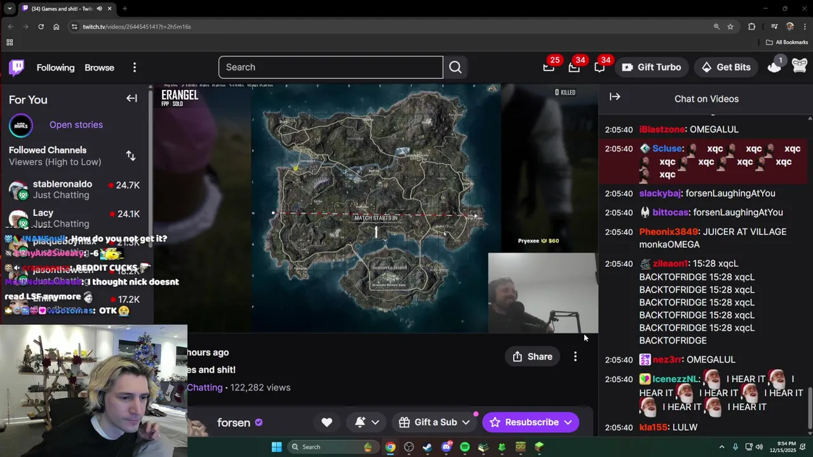Open Prime loot showing badge 25
The image size is (813, 457).
point(549,67)
